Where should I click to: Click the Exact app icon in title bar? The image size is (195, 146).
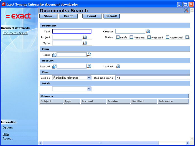point(3,4)
